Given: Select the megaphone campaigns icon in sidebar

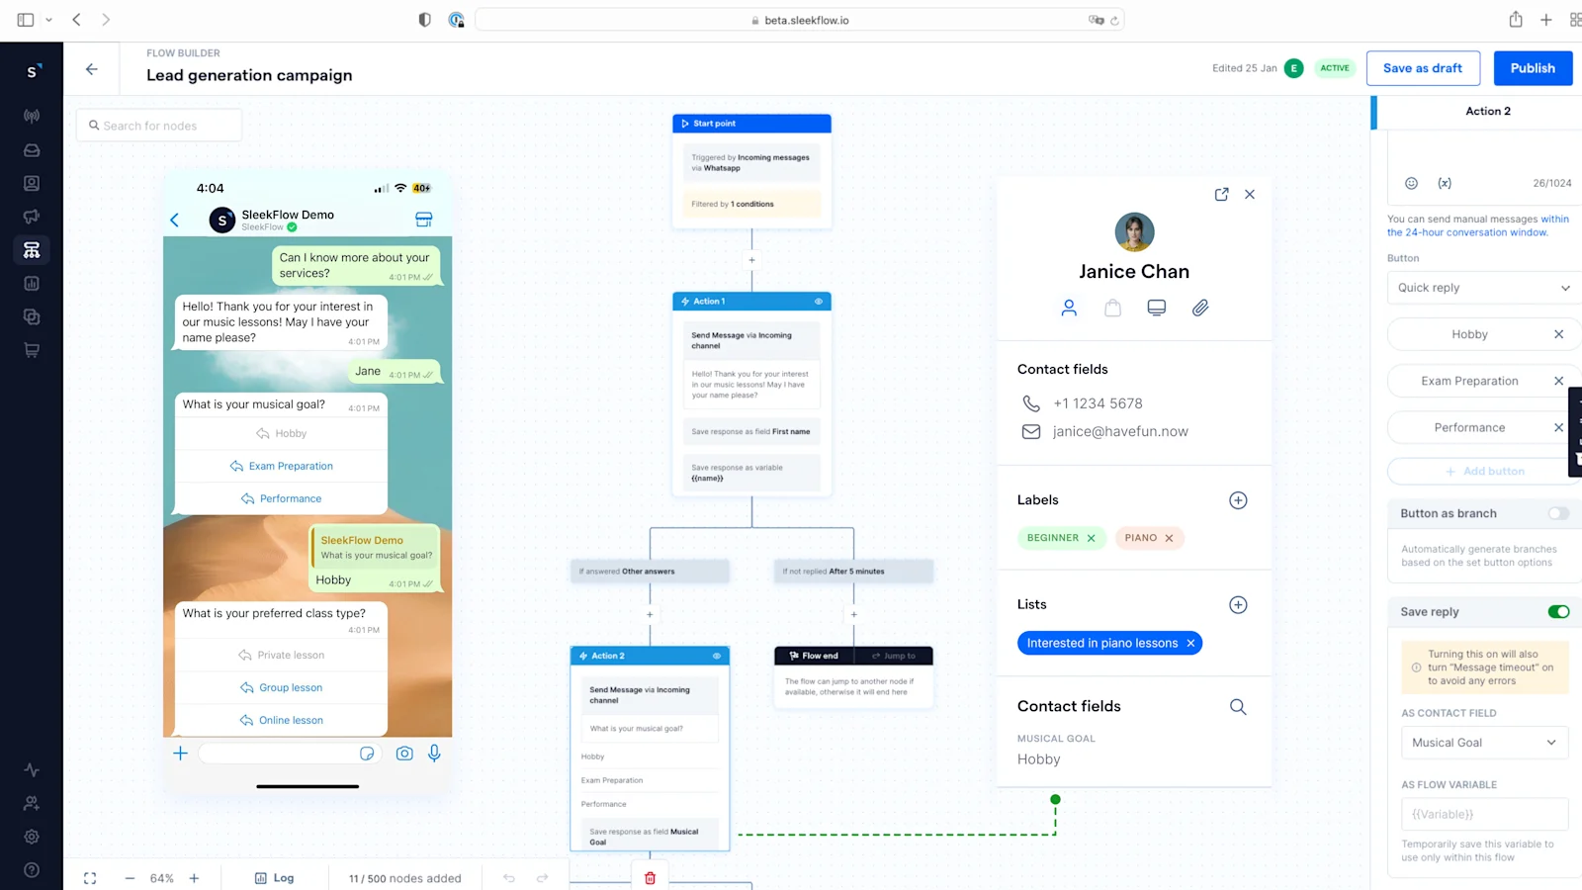Looking at the screenshot, I should 31,217.
